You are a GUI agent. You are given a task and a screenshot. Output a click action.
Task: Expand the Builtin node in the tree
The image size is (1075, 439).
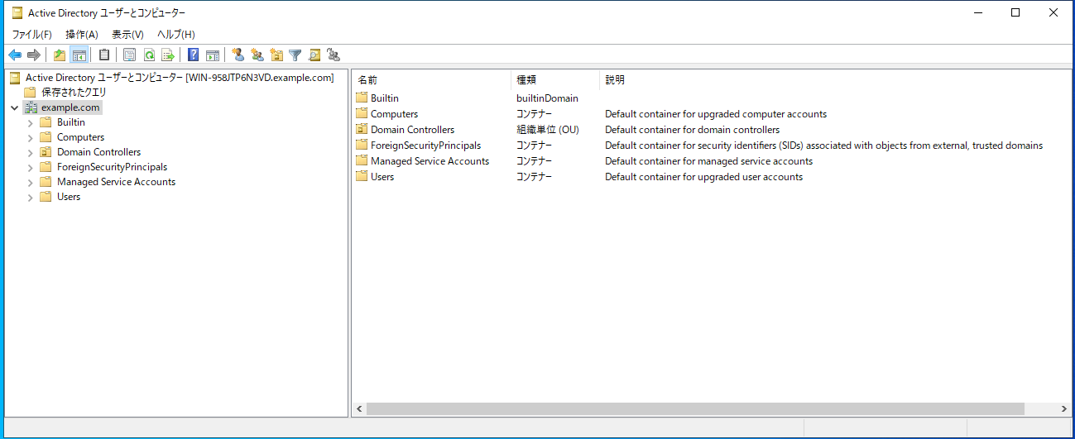[x=31, y=122]
